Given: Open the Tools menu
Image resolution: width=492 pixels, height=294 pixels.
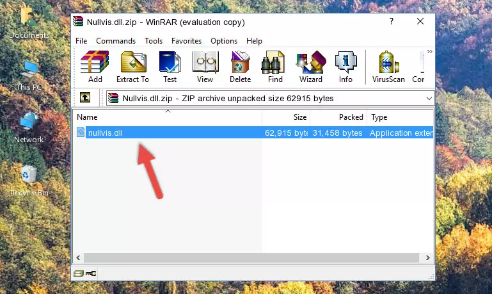Looking at the screenshot, I should tap(154, 41).
